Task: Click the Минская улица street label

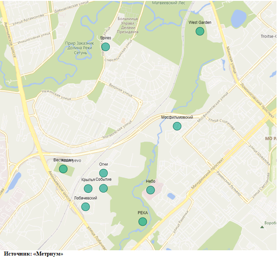Action: click(231, 60)
